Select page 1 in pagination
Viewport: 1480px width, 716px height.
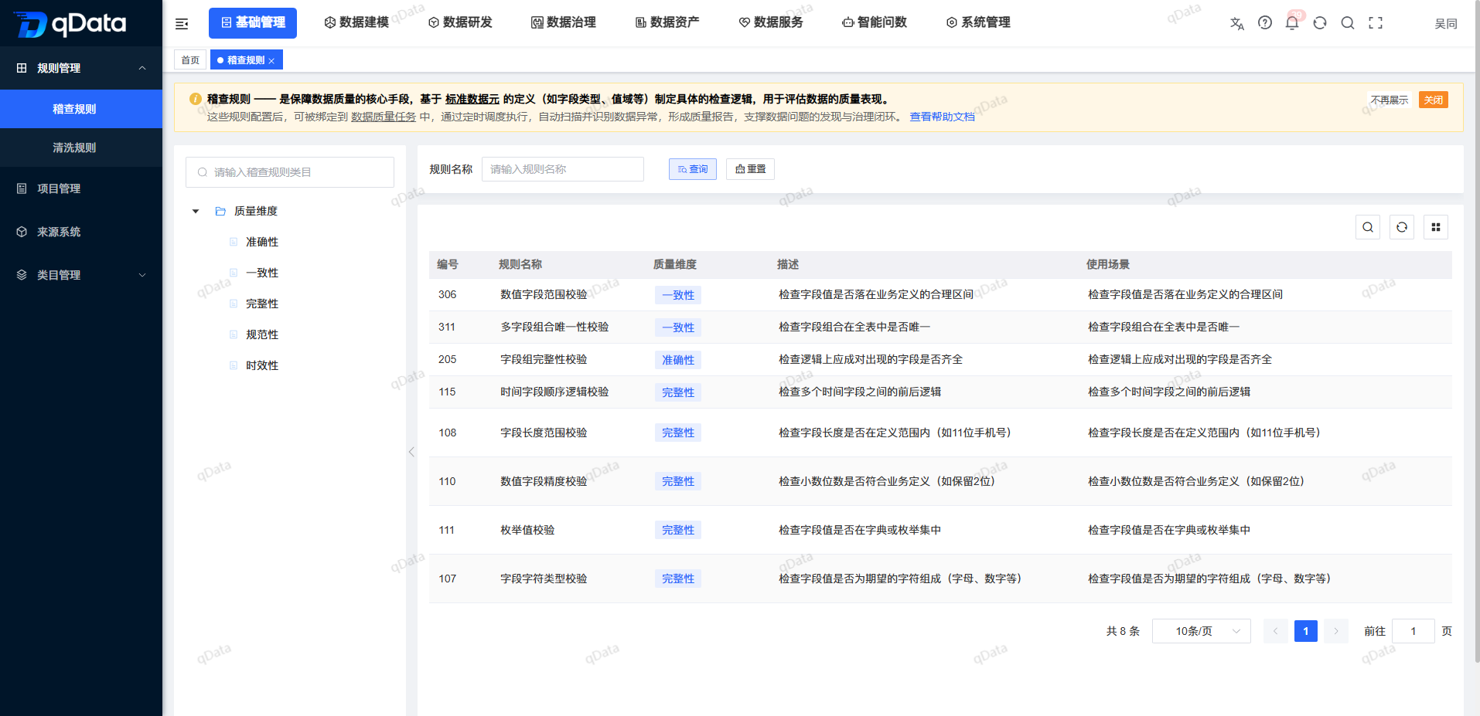tap(1306, 631)
